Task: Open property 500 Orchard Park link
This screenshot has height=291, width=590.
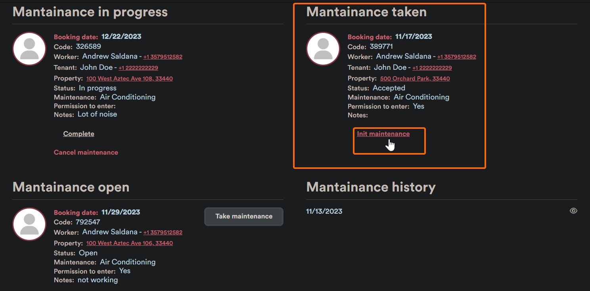Action: click(x=415, y=78)
